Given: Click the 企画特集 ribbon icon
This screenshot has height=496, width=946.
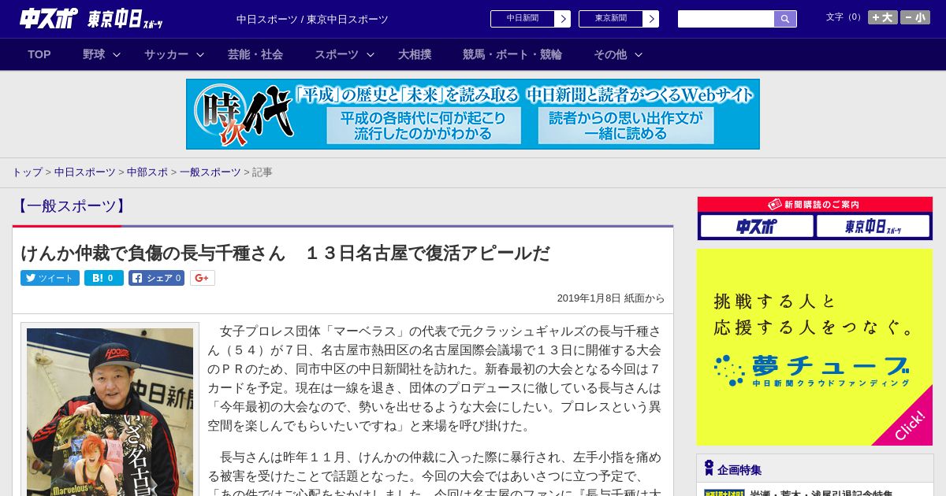Looking at the screenshot, I should pos(709,468).
